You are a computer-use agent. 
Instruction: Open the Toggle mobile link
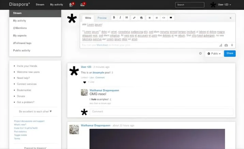[20, 135]
